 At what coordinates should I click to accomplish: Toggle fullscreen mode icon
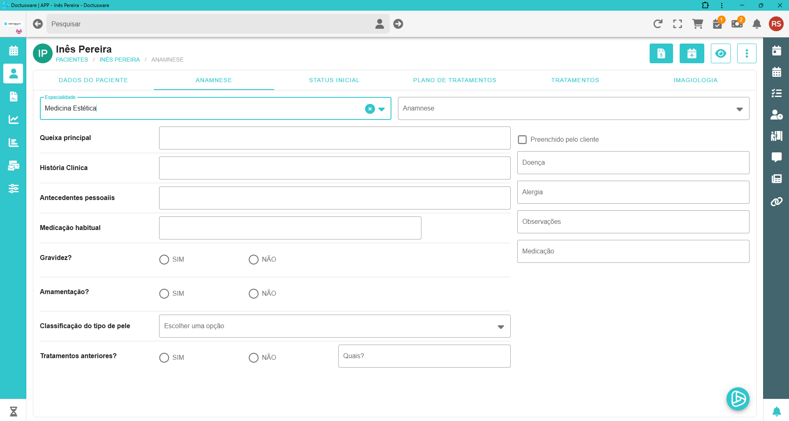(678, 24)
